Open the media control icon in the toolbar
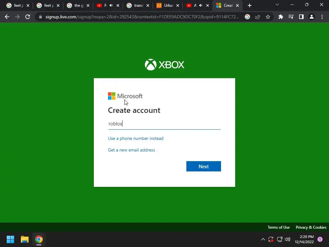This screenshot has width=329, height=247. (x=291, y=17)
